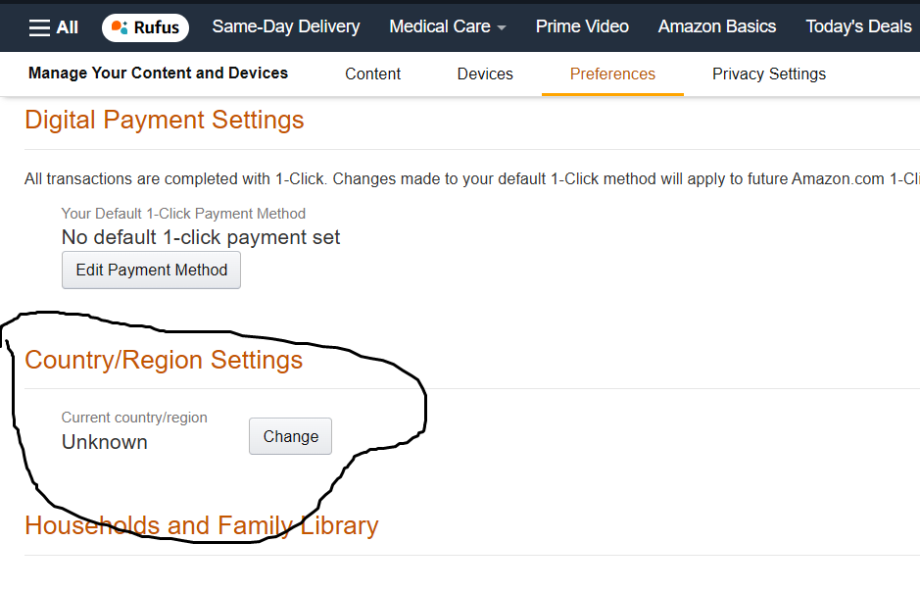This screenshot has width=920, height=592.
Task: Switch to the Devices tab
Action: [485, 74]
